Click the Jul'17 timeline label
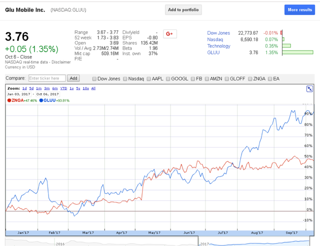Screen dimensions: 320x246 [x=222, y=232]
